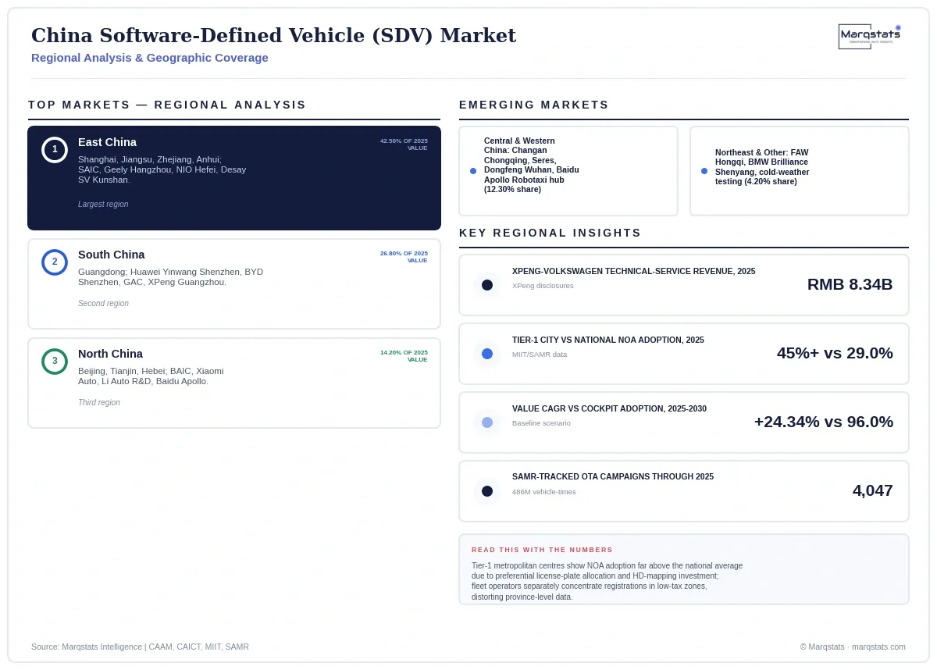
Task: Click Northeast & Other FAW Hongqi text
Action: [762, 167]
